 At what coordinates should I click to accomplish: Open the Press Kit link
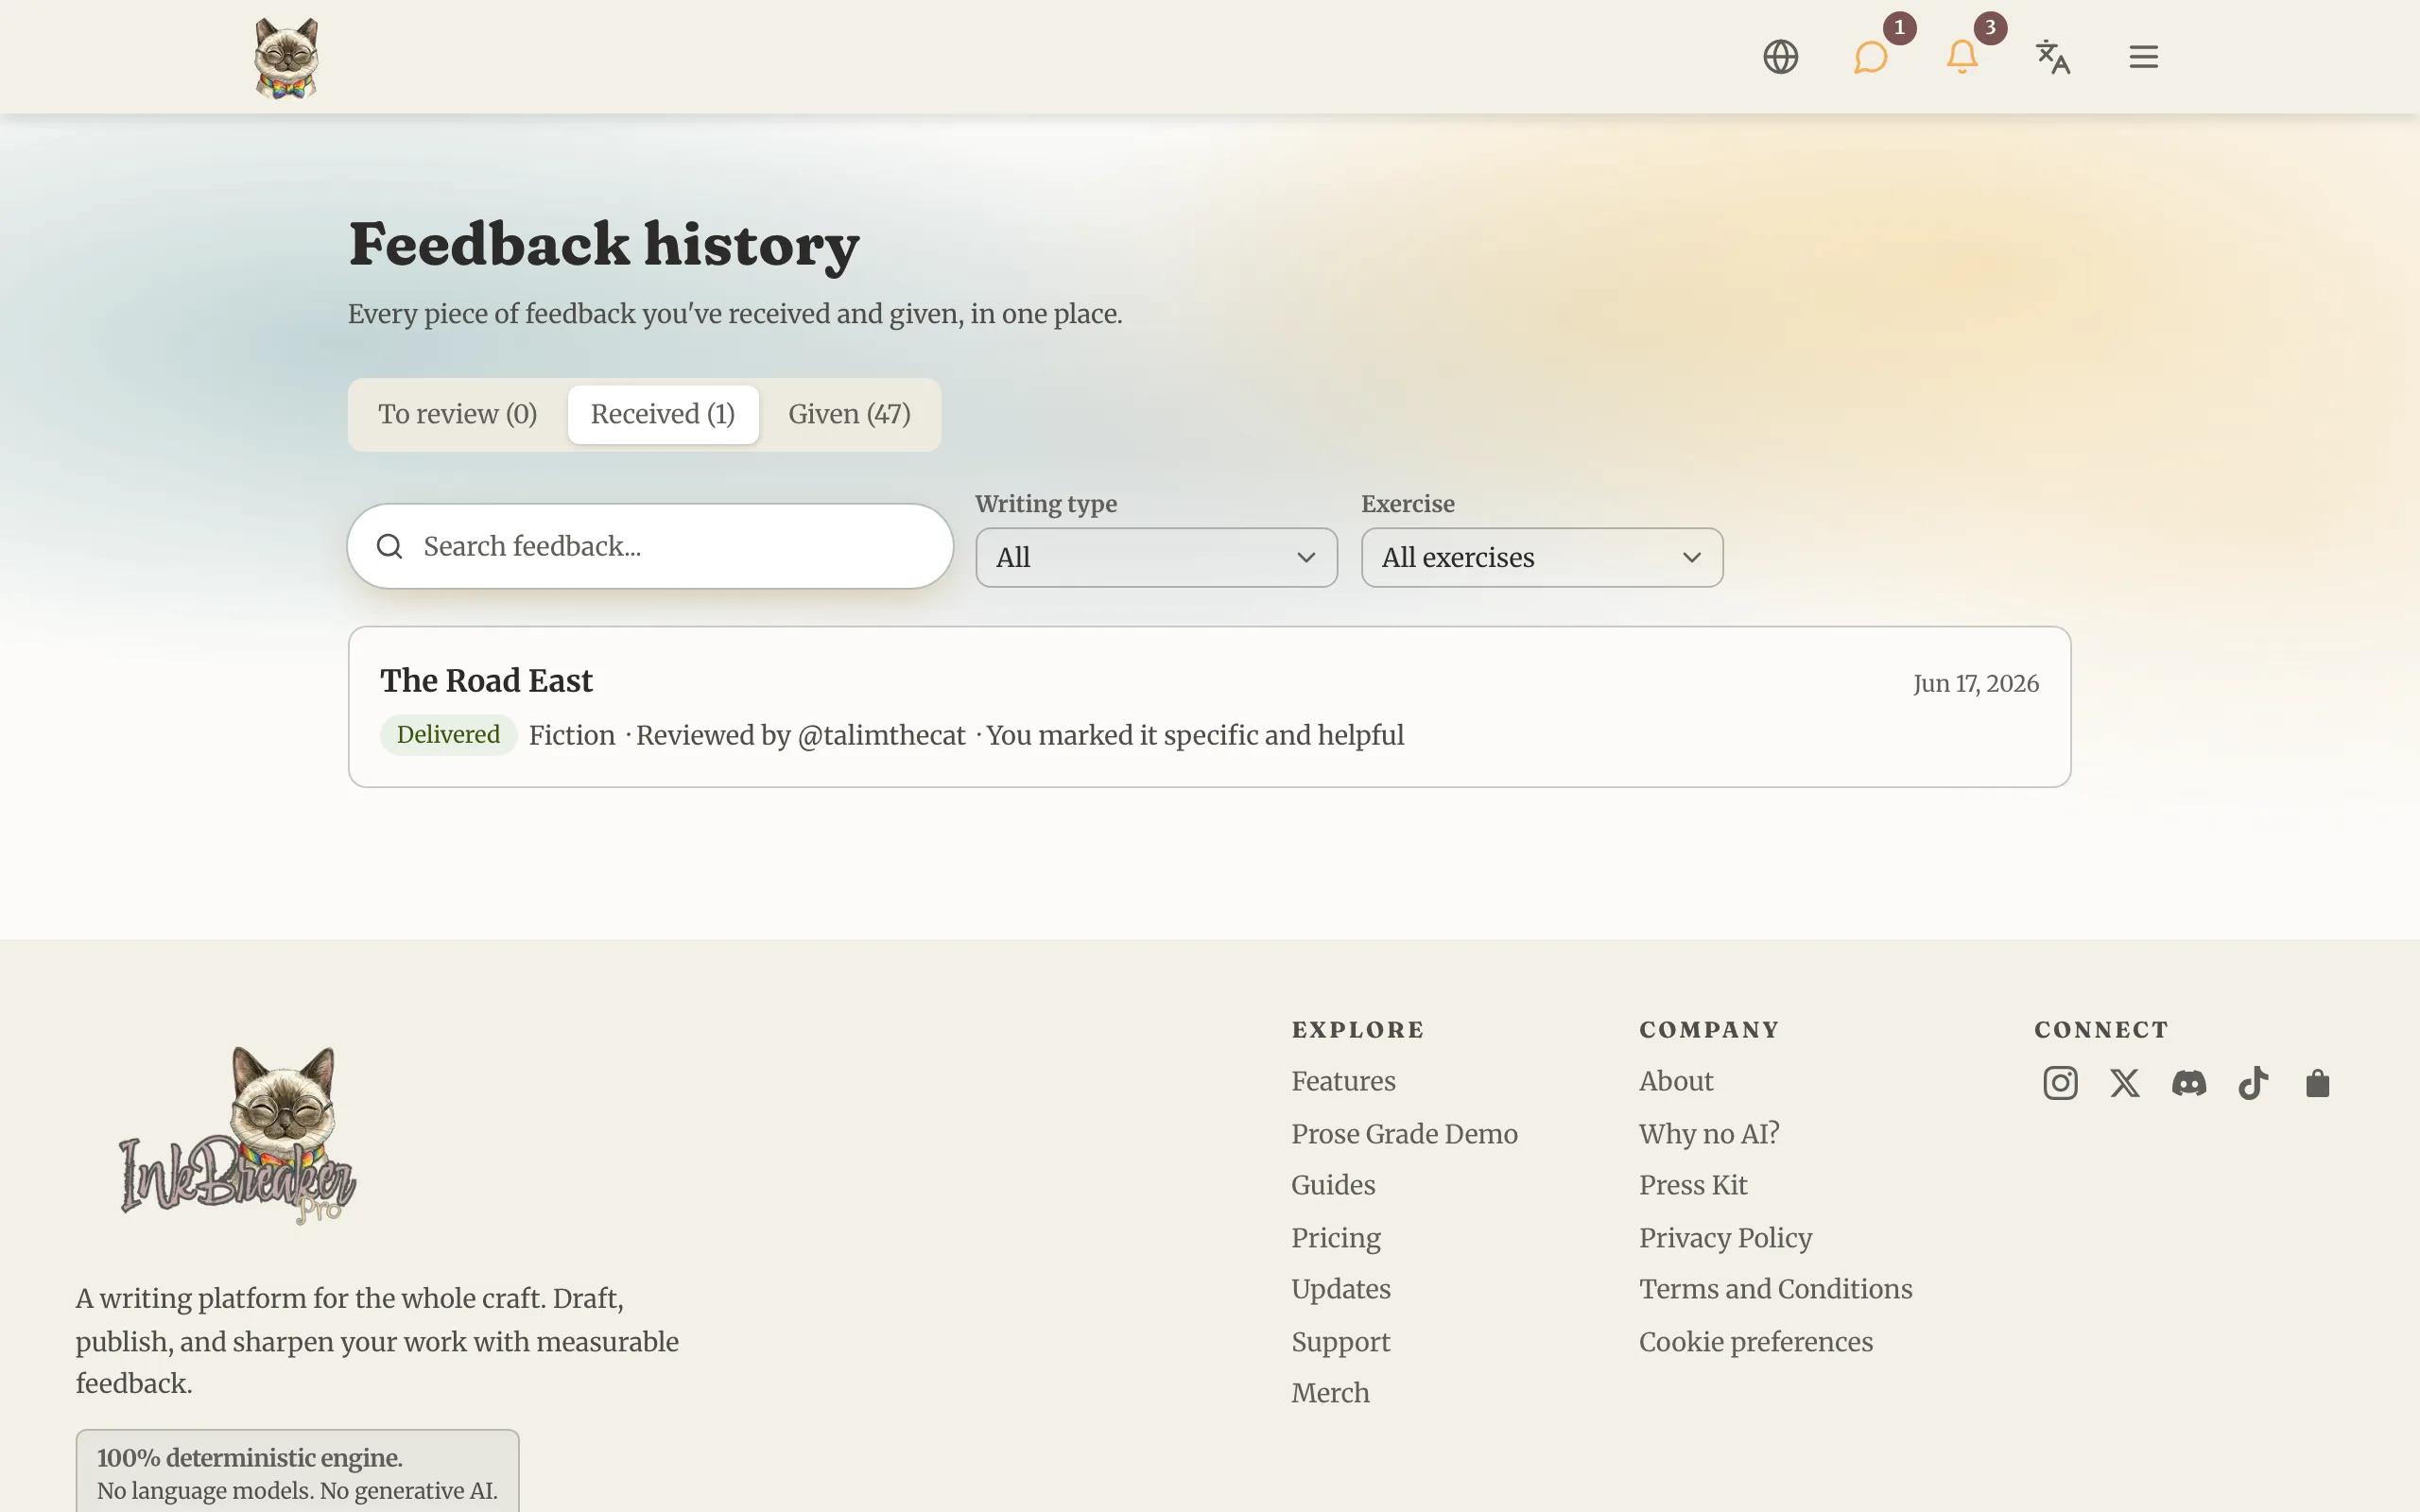pyautogui.click(x=1693, y=1185)
